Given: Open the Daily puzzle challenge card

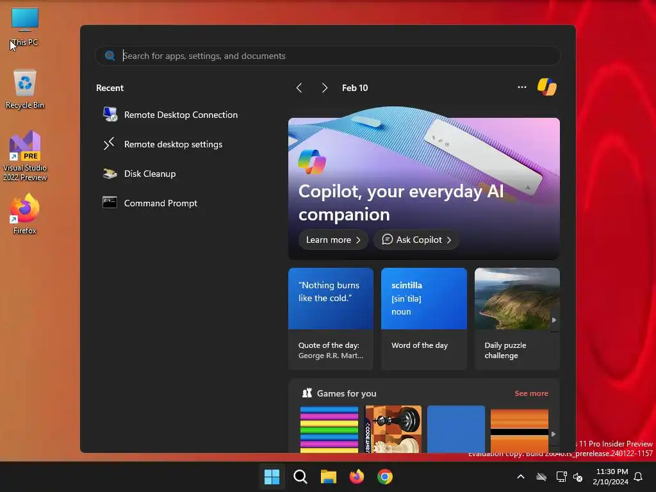Looking at the screenshot, I should point(517,319).
